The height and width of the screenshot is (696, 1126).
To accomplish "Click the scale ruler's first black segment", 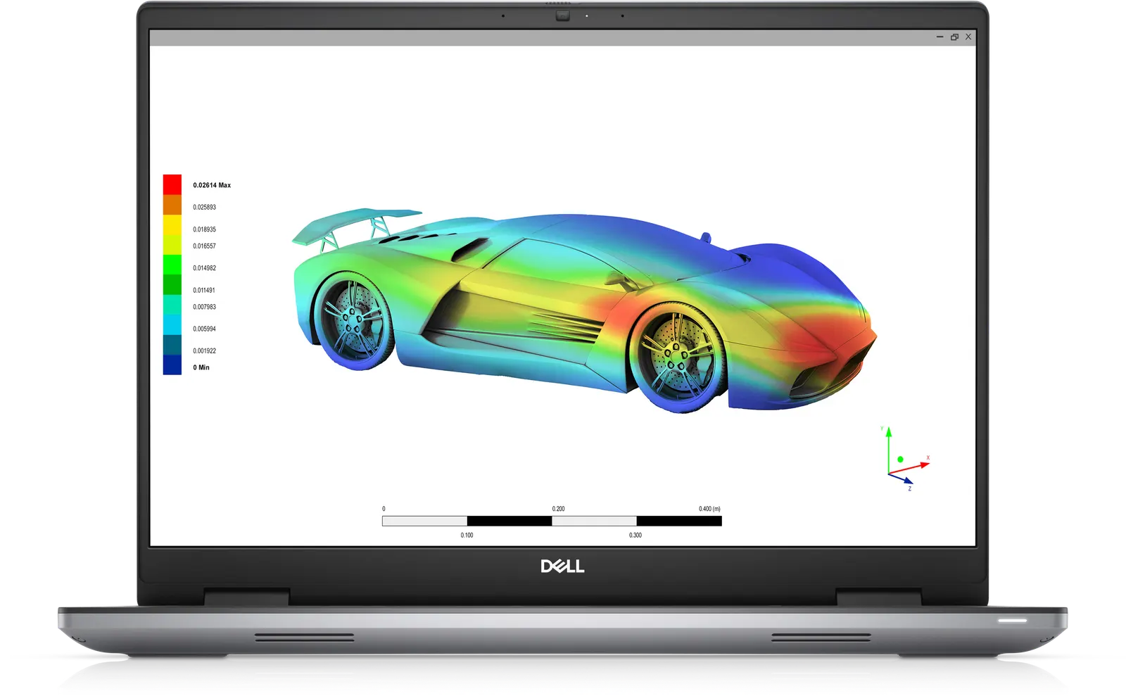I will click(510, 521).
